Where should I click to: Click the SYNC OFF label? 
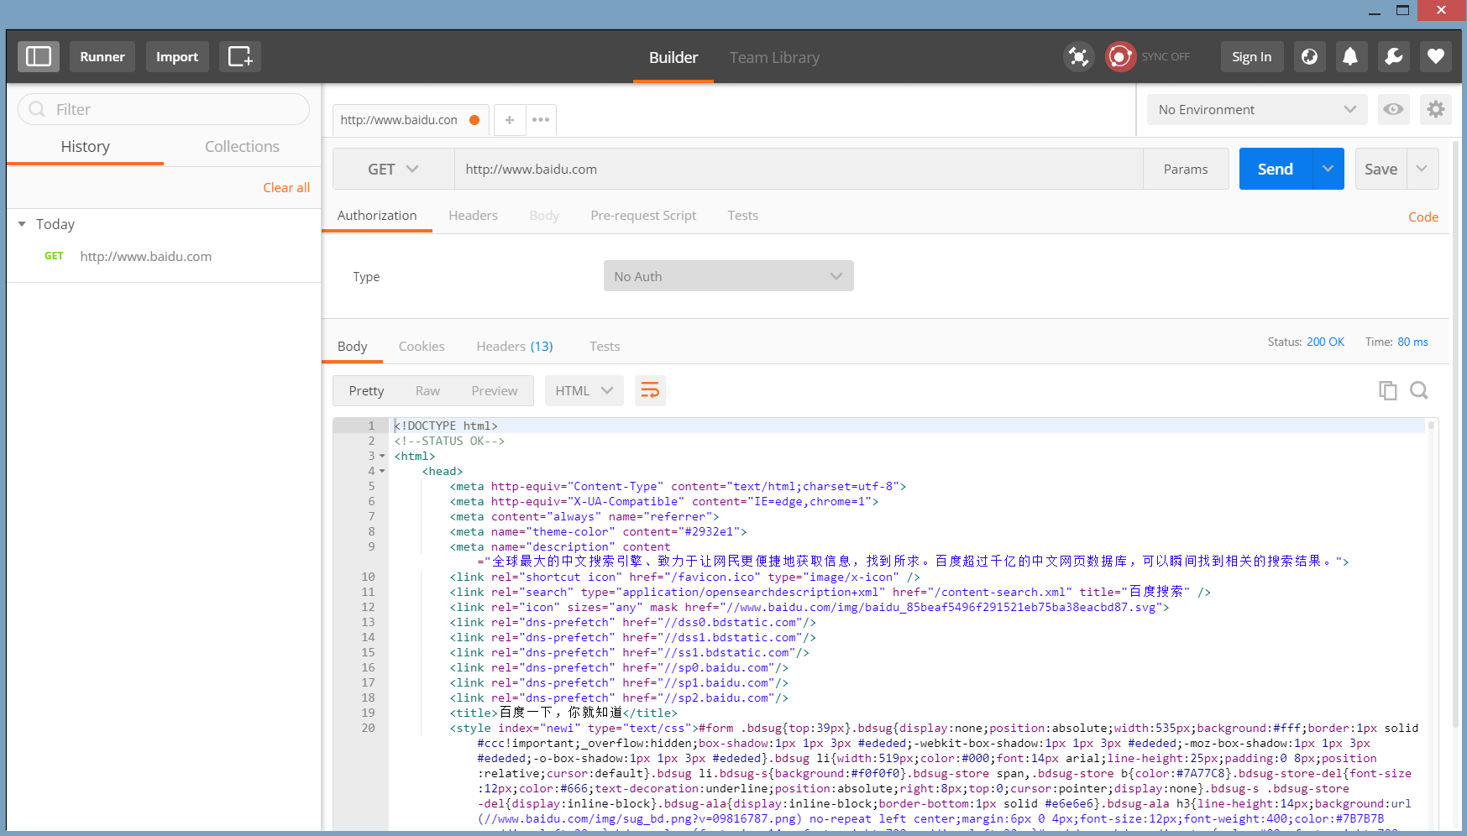click(1166, 57)
